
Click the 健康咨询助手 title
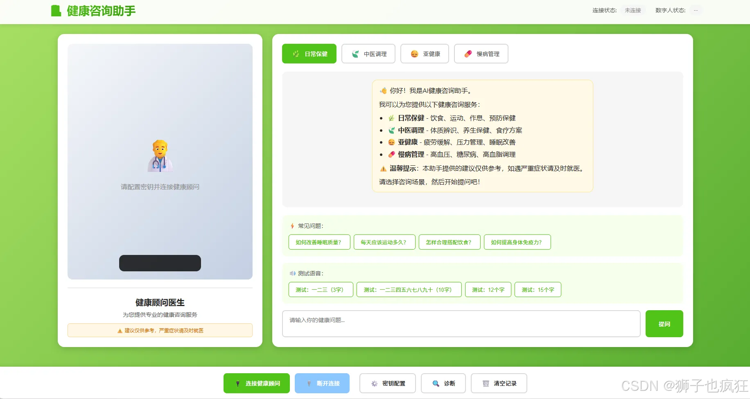(x=101, y=11)
